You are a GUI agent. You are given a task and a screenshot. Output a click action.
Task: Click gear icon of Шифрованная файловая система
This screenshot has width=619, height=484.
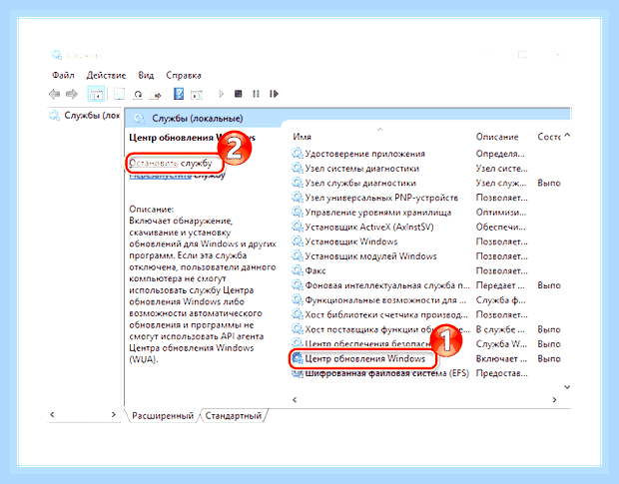click(x=298, y=373)
